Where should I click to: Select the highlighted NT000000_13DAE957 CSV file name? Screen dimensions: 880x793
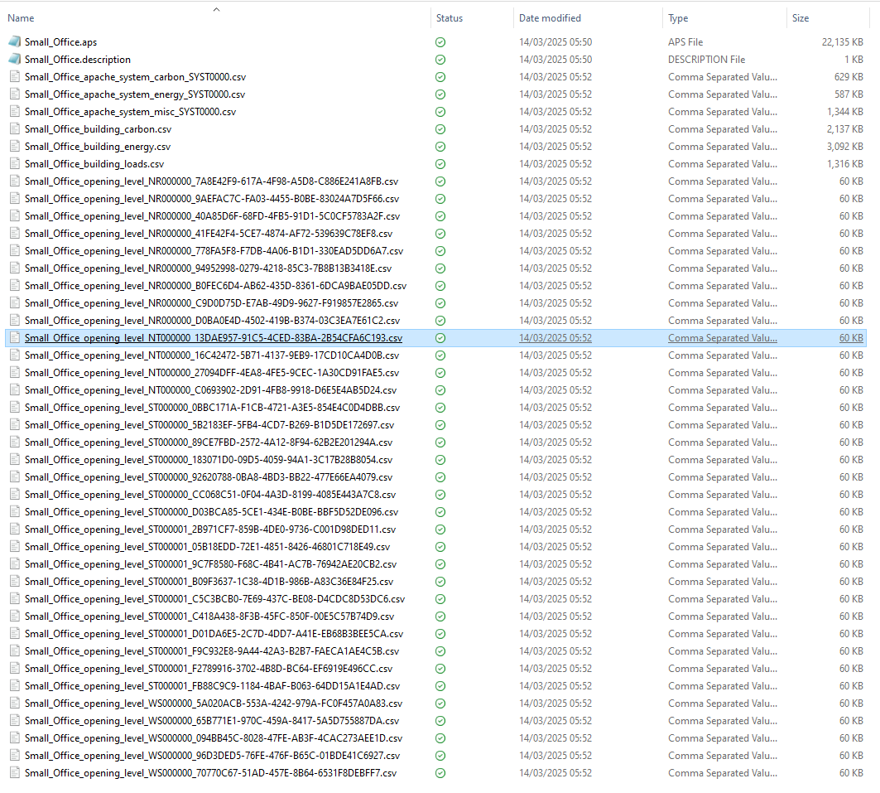point(213,338)
